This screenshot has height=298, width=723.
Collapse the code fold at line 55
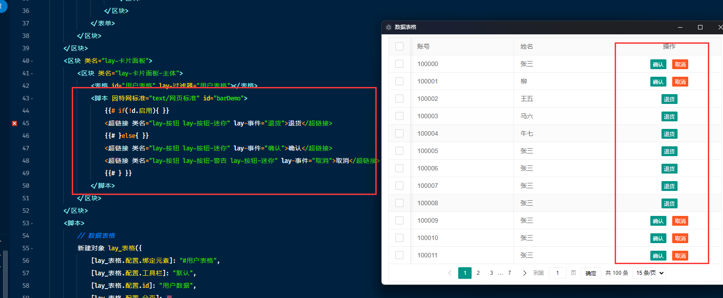click(32, 248)
